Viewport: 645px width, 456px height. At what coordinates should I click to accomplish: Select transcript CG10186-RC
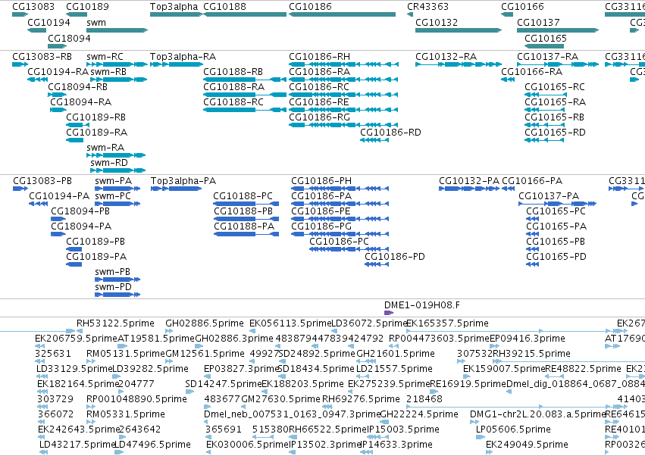pos(319,87)
